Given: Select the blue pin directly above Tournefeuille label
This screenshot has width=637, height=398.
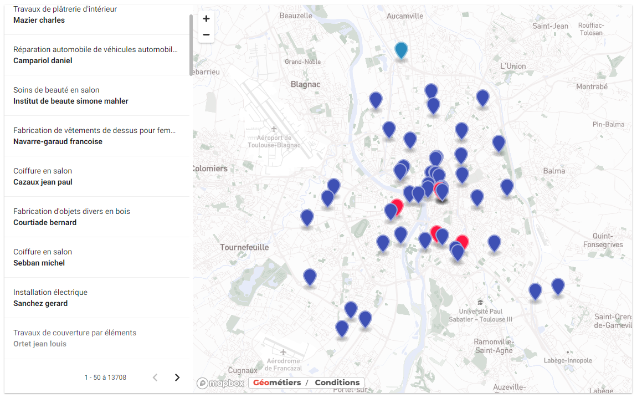Looking at the screenshot, I should coord(307,217).
